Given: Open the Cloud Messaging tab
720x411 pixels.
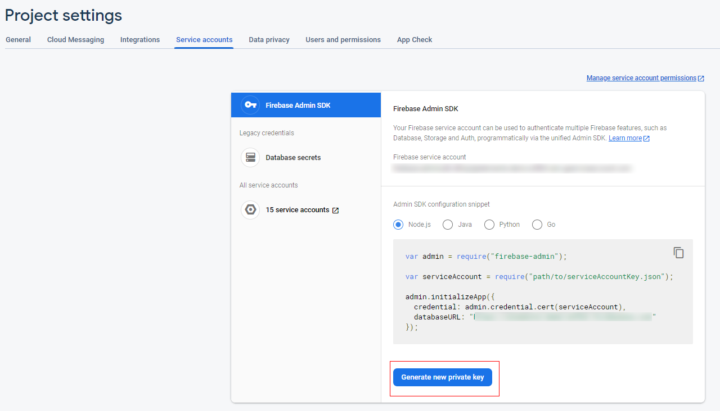Looking at the screenshot, I should pos(75,40).
